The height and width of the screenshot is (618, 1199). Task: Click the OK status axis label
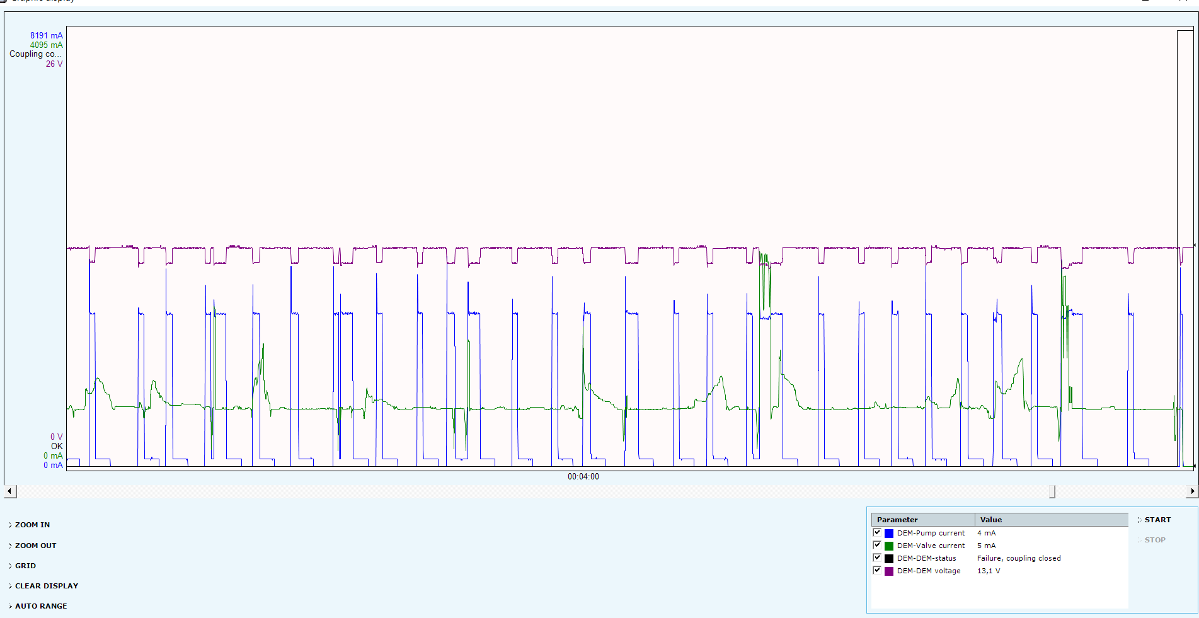(57, 447)
